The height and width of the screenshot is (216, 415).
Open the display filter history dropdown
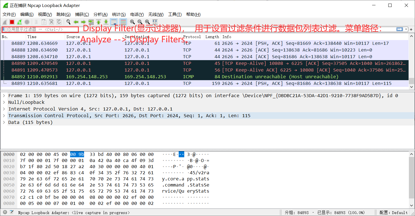click(x=407, y=29)
